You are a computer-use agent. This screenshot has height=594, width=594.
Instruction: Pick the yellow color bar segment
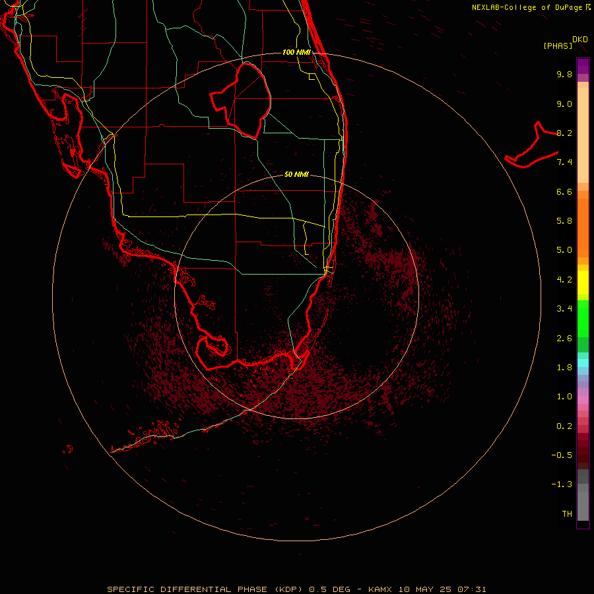[x=583, y=282]
